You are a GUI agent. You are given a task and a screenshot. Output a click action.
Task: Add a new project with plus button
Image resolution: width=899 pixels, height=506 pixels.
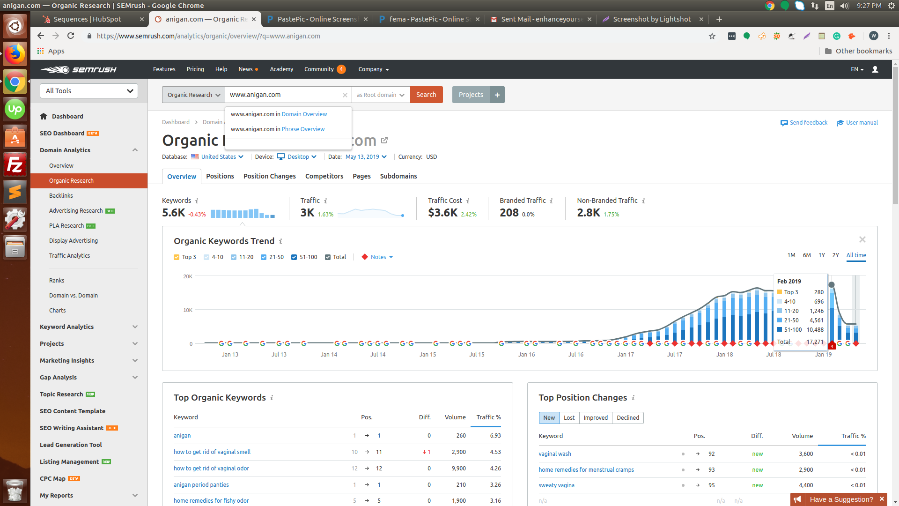coord(497,95)
